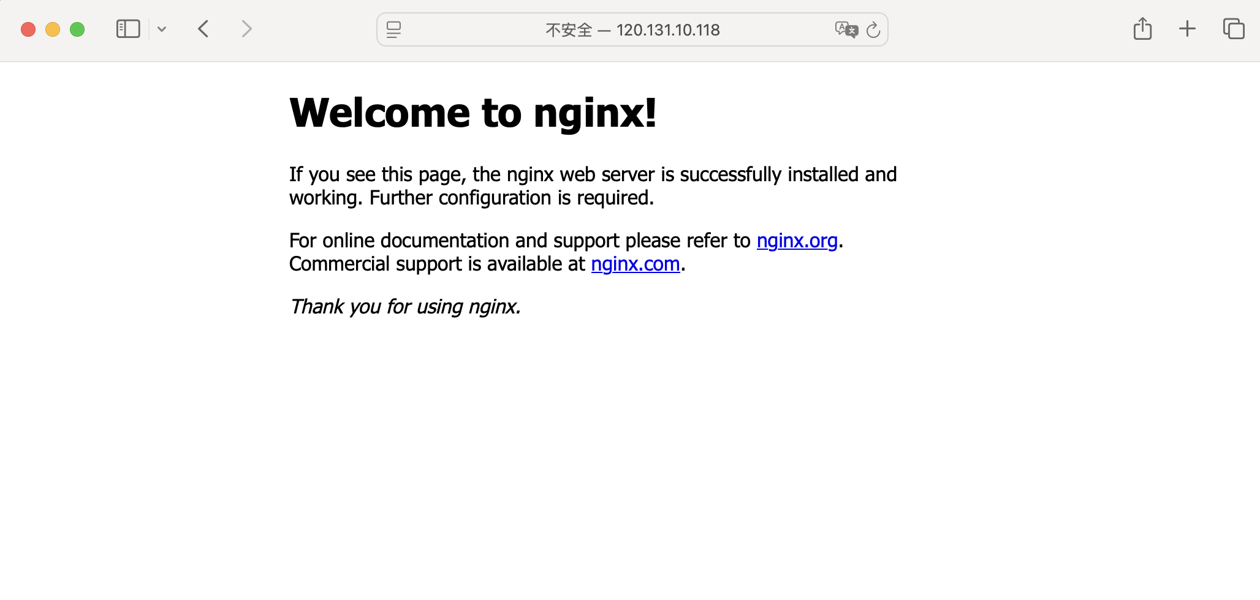Open the Share menu

1142,29
